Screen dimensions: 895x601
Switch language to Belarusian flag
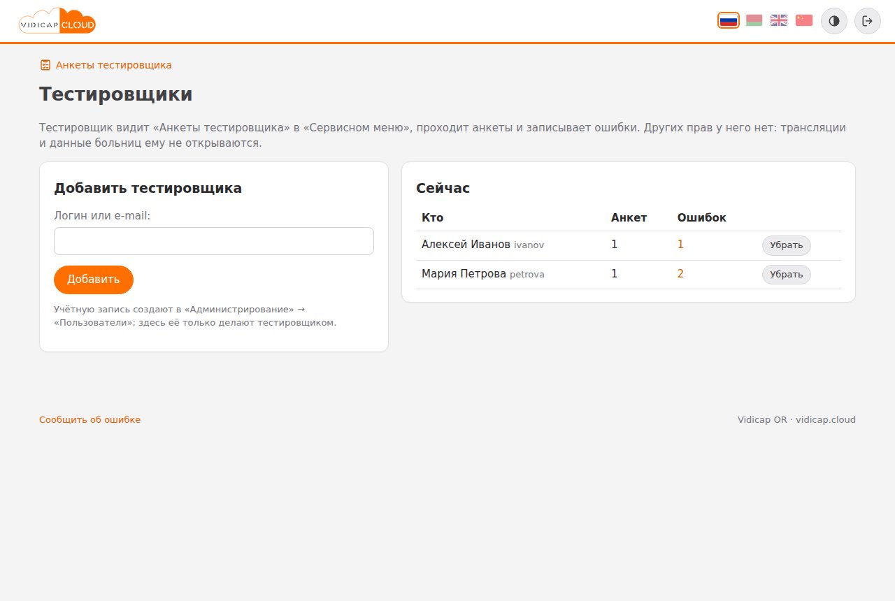(x=754, y=20)
